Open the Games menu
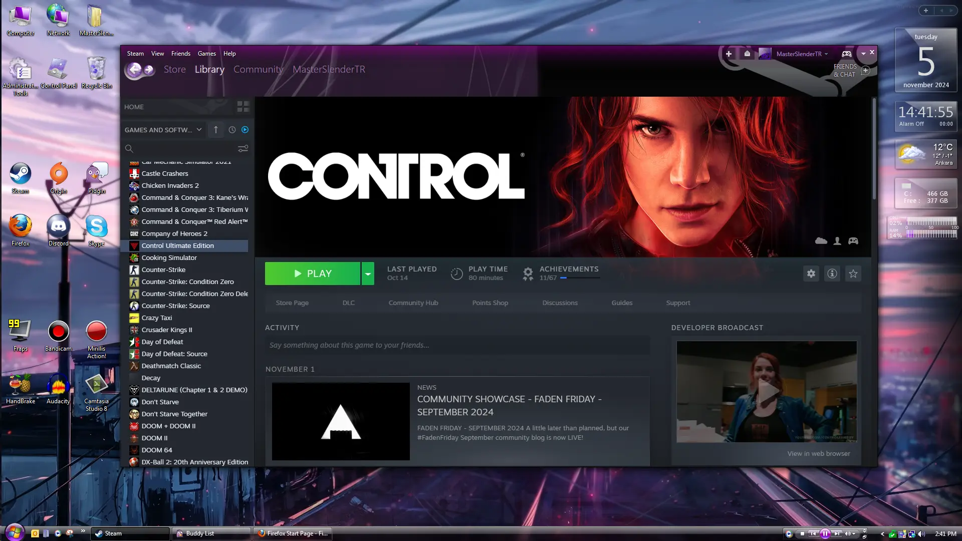The width and height of the screenshot is (962, 541). coord(206,54)
